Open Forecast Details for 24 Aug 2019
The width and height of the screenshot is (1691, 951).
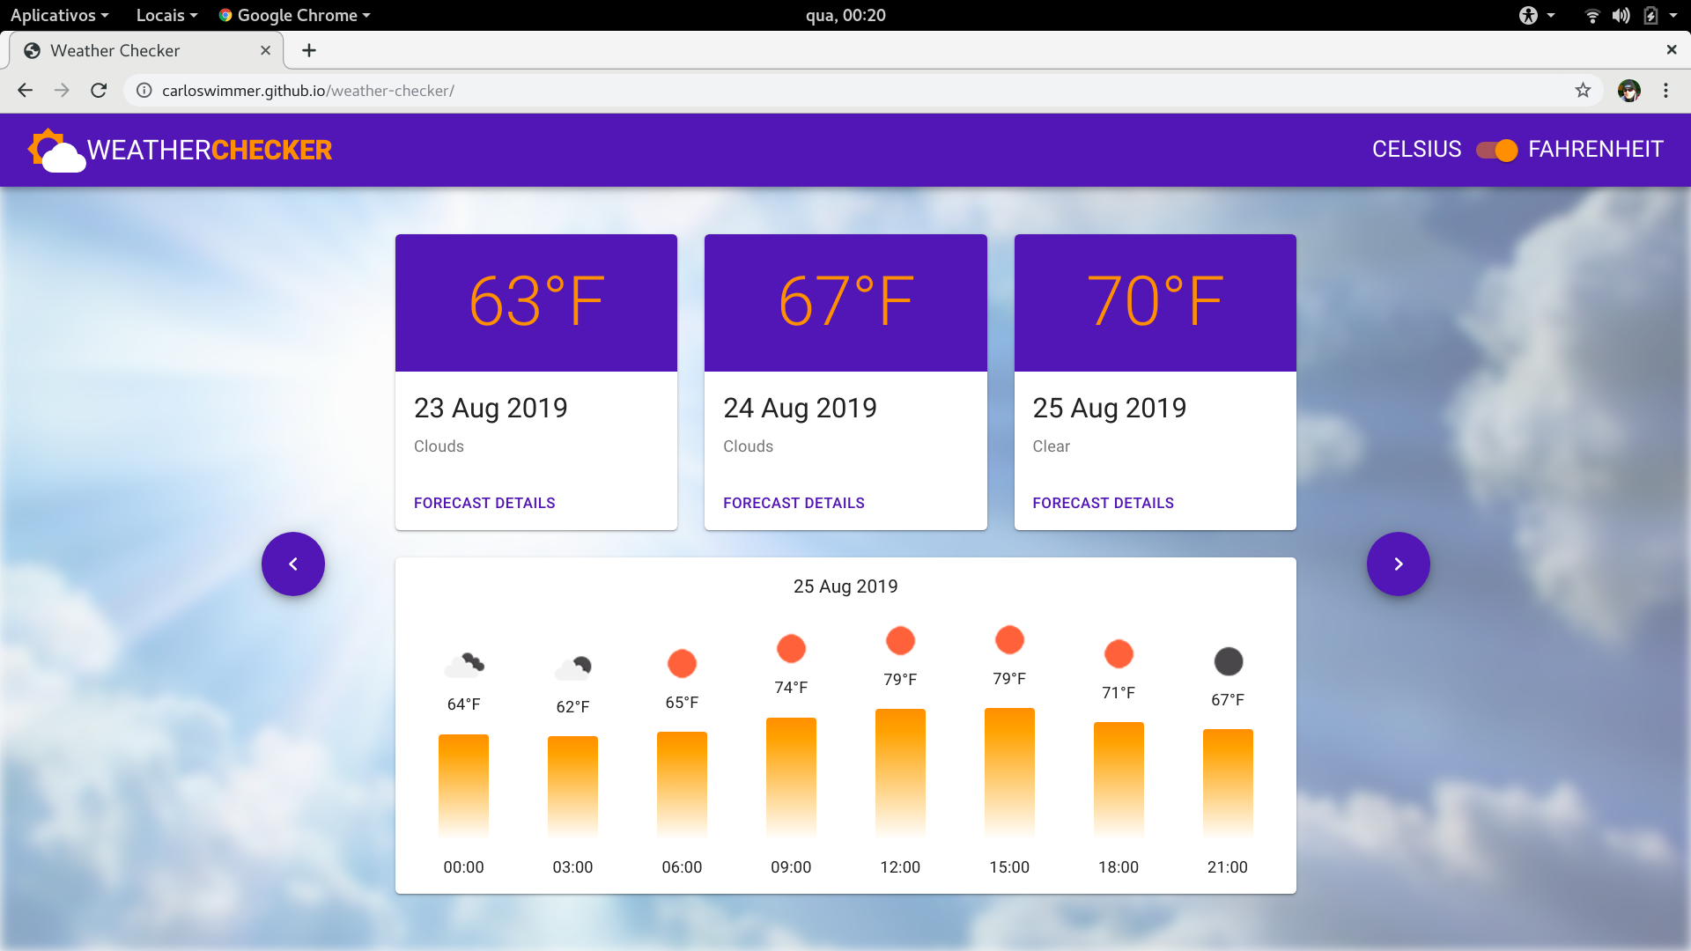(794, 503)
